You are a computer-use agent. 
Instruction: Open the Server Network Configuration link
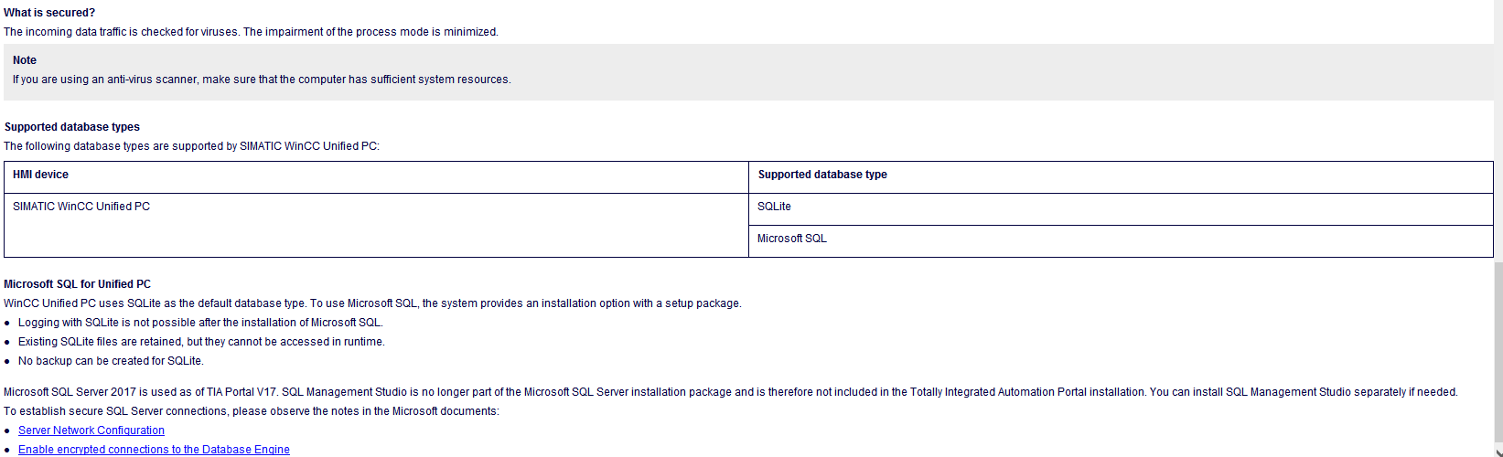tap(91, 430)
